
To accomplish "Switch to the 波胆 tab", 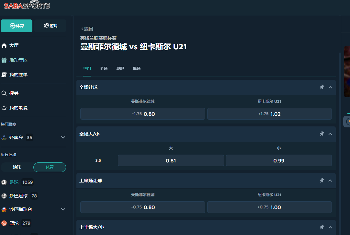I will pyautogui.click(x=120, y=69).
